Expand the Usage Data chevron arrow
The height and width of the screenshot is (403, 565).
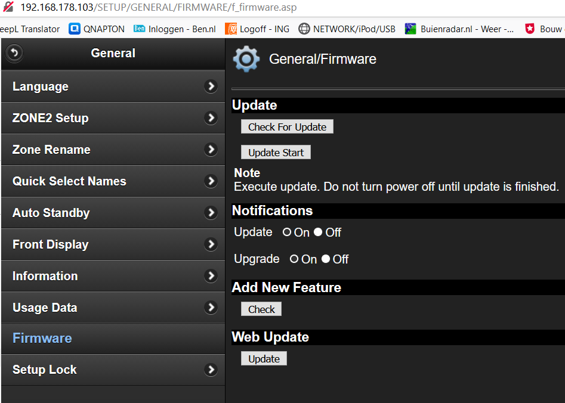coord(211,307)
